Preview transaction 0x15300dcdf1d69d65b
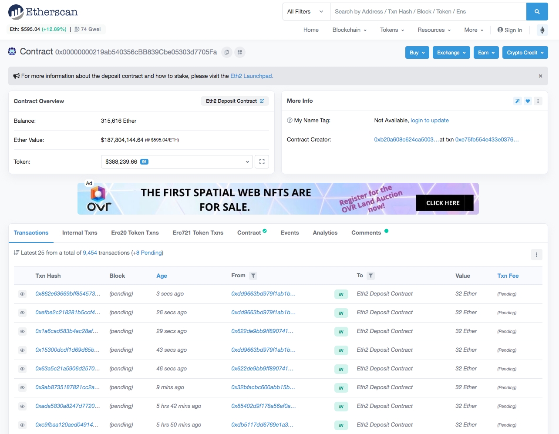The width and height of the screenshot is (559, 434). [22, 350]
